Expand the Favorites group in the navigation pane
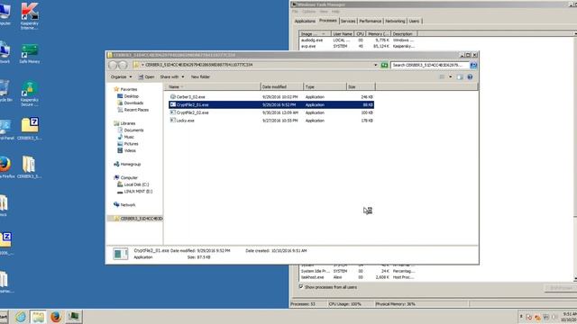Screen dimensions: 577x324 125,89
